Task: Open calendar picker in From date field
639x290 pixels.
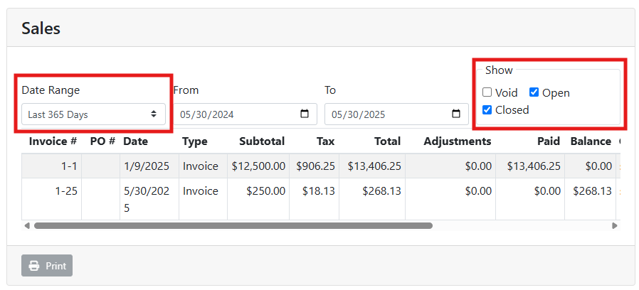Action: [304, 114]
